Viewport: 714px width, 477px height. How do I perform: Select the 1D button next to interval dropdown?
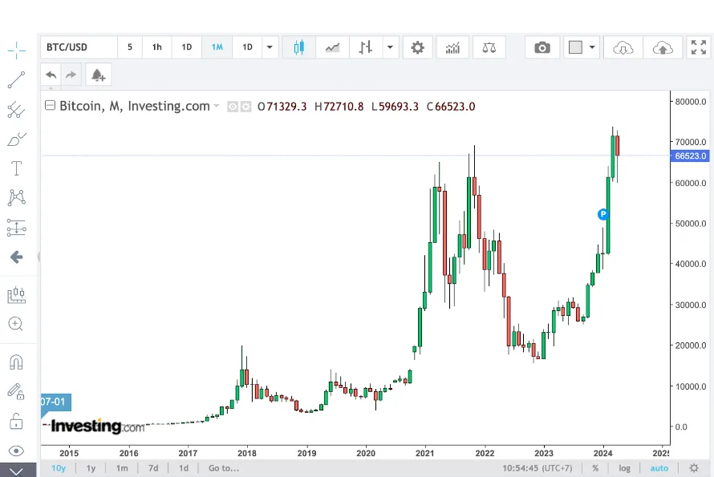coord(247,46)
